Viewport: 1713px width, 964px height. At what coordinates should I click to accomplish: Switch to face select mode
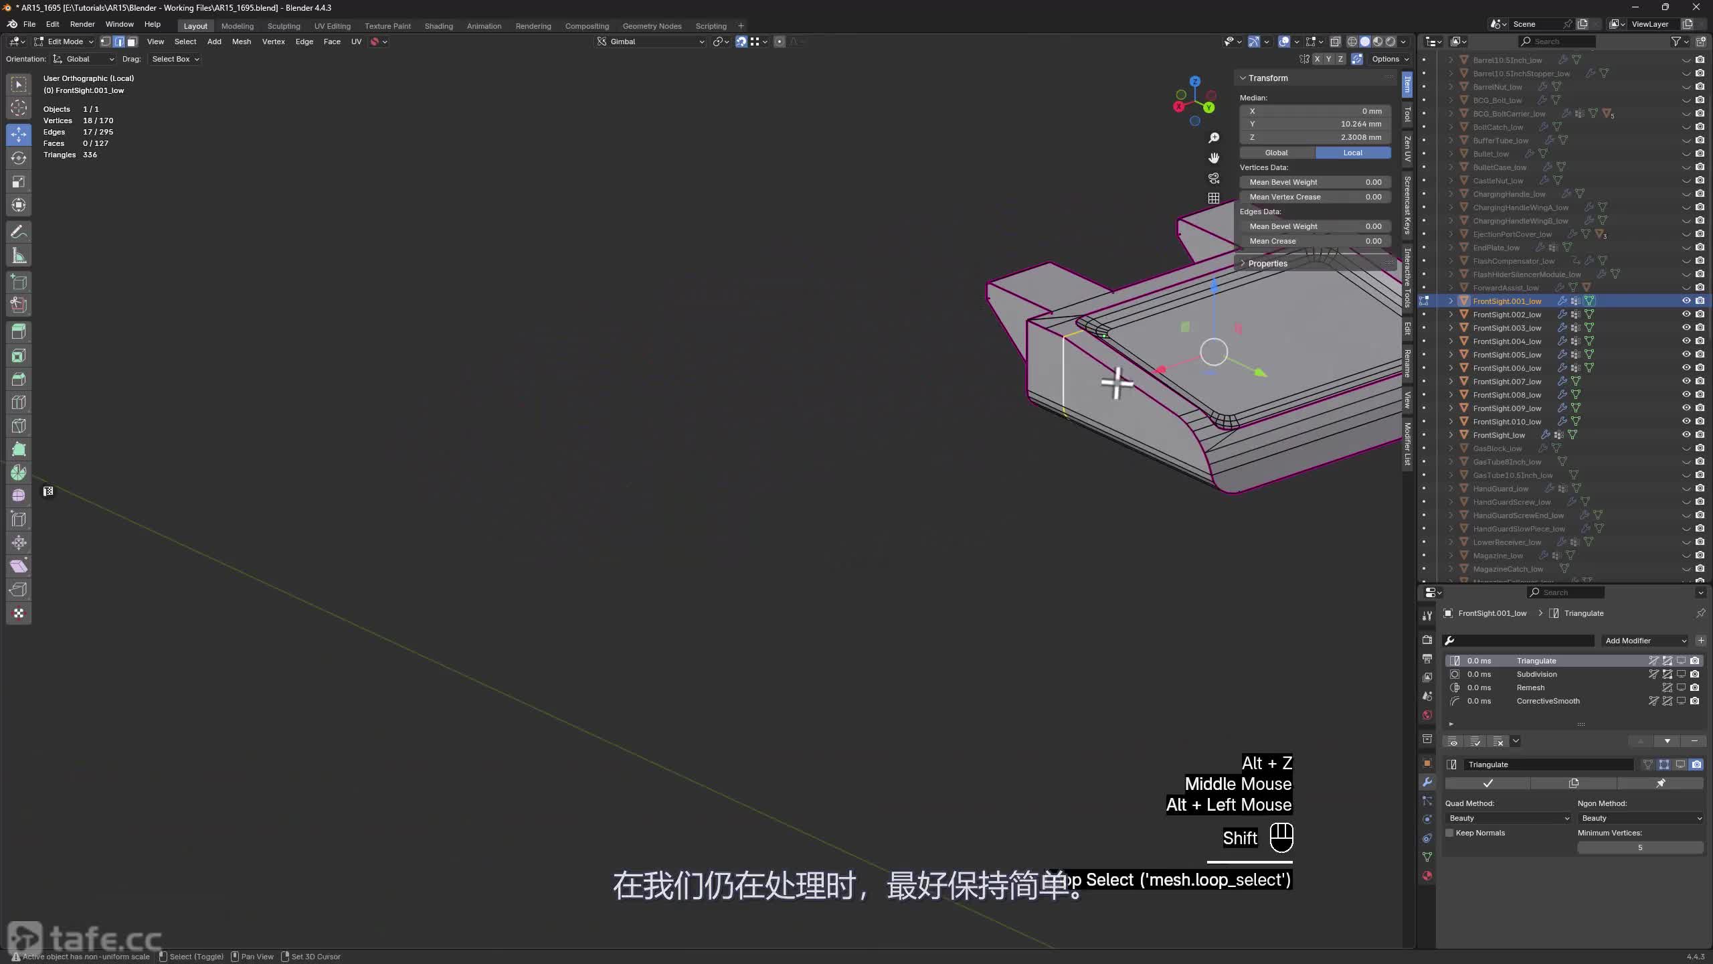tap(132, 42)
